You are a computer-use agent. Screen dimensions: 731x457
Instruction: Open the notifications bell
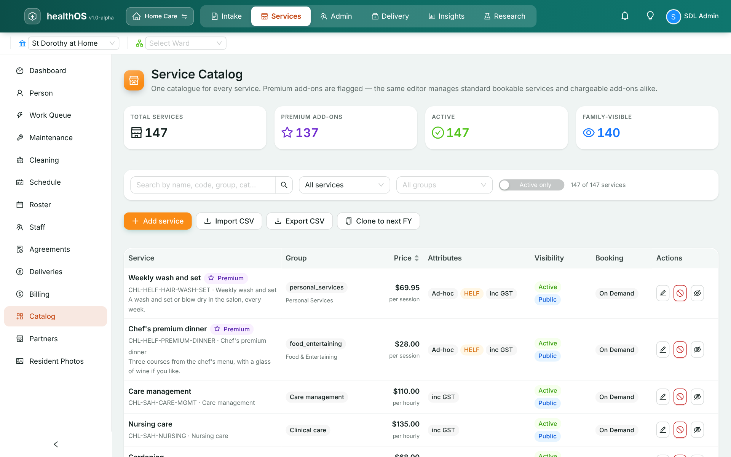(625, 16)
